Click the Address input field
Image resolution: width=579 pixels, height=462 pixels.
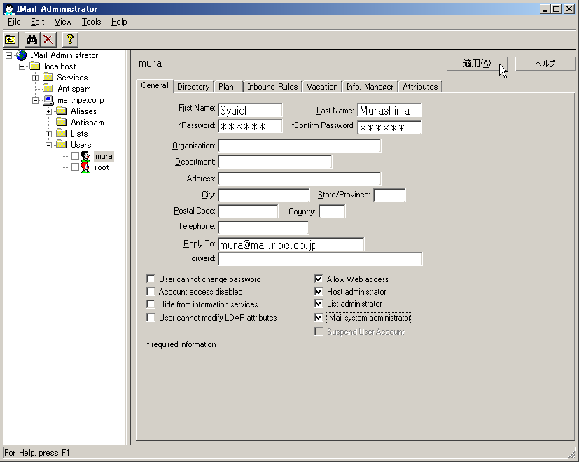click(300, 178)
